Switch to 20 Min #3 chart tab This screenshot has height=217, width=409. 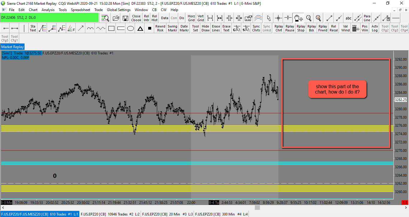point(167,214)
